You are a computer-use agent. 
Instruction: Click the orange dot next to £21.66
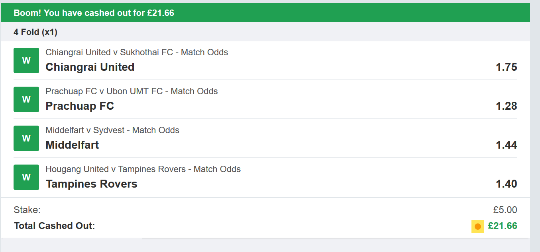tap(478, 227)
